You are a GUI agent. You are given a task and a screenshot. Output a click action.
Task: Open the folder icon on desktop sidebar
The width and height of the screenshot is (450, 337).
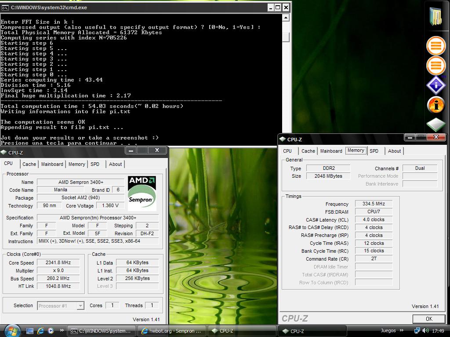(x=435, y=16)
